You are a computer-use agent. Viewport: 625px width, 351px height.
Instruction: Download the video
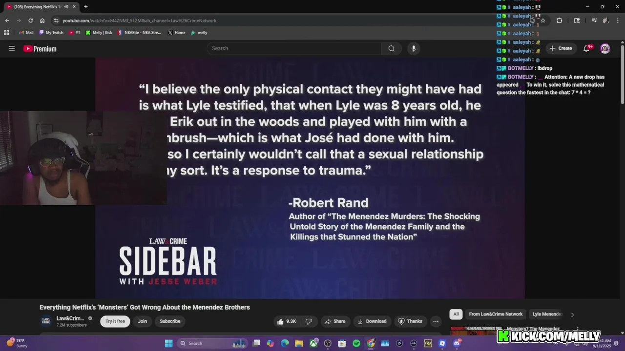[372, 321]
